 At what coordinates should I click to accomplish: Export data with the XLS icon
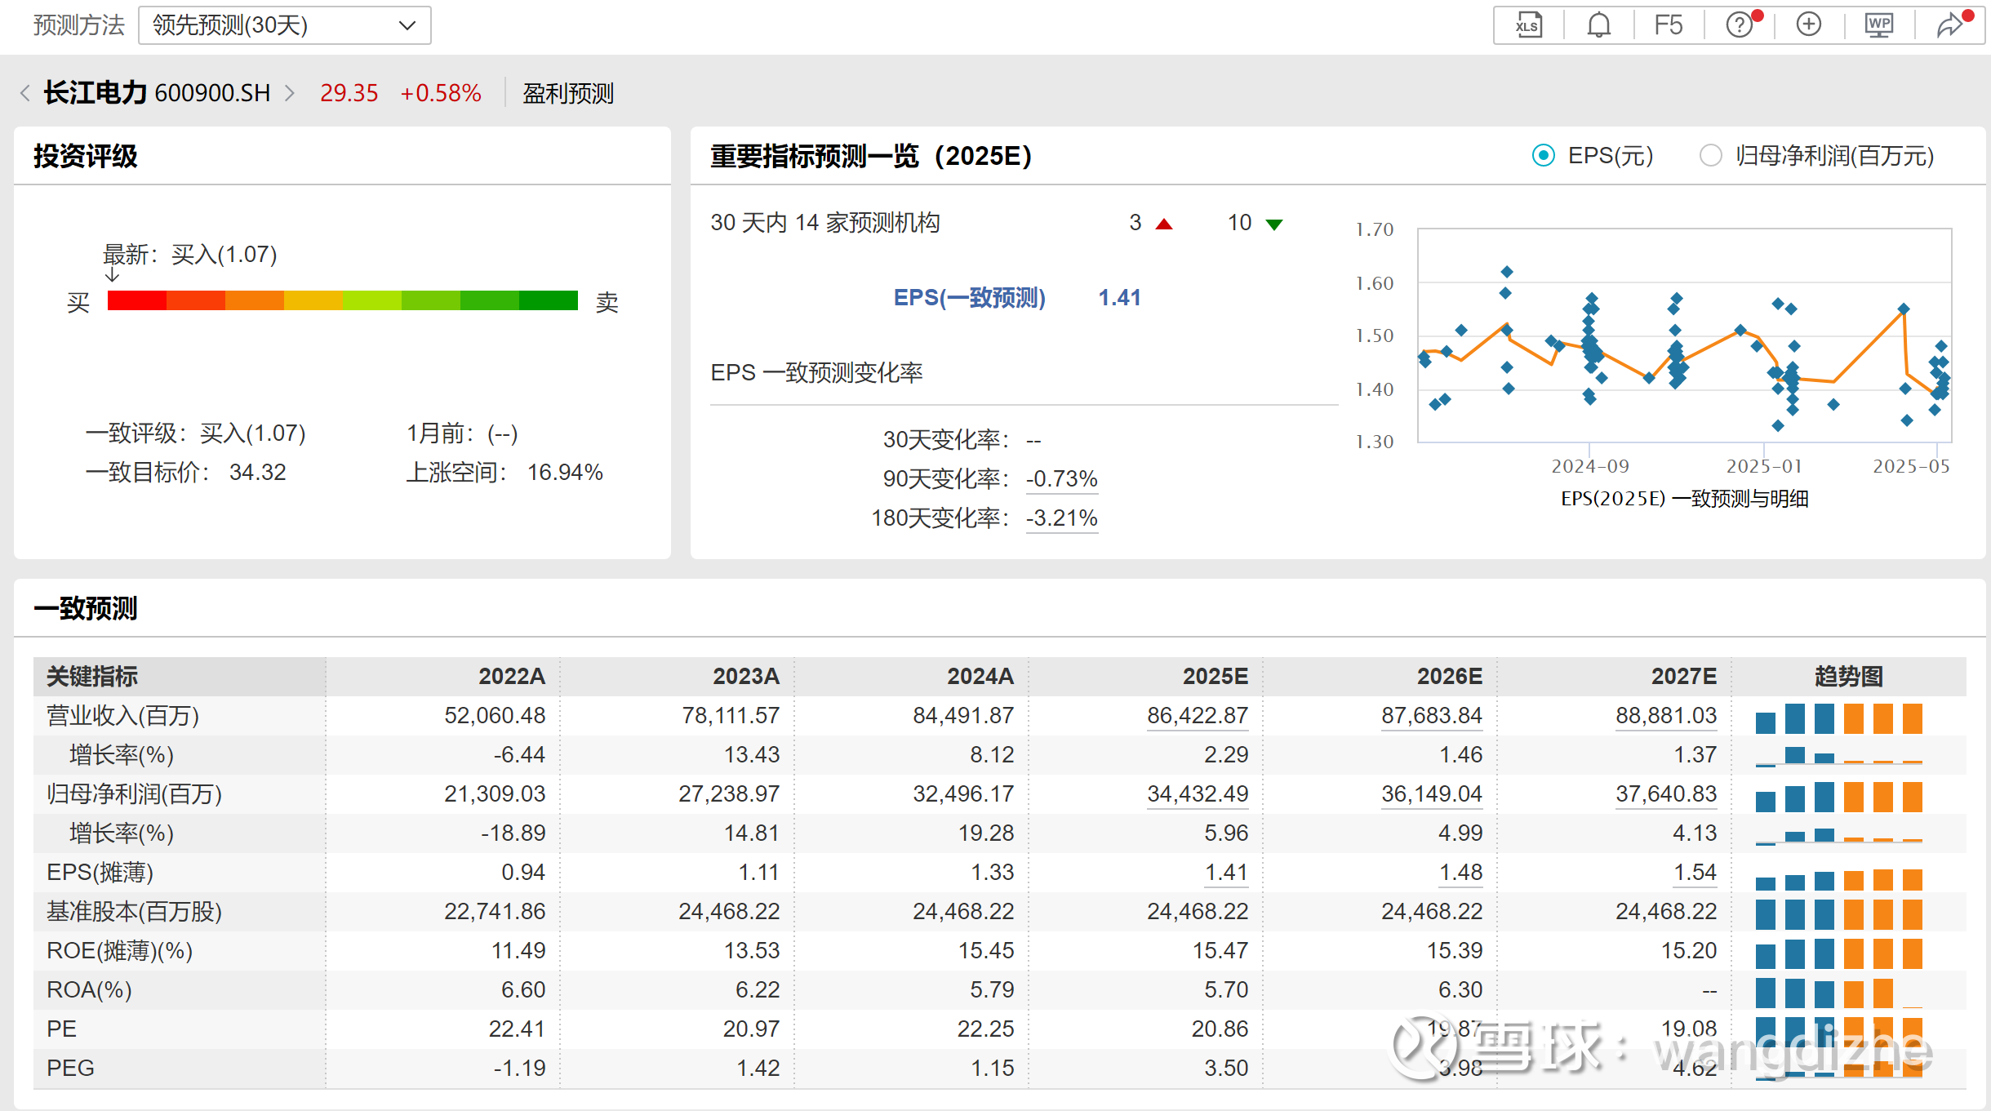click(1527, 25)
